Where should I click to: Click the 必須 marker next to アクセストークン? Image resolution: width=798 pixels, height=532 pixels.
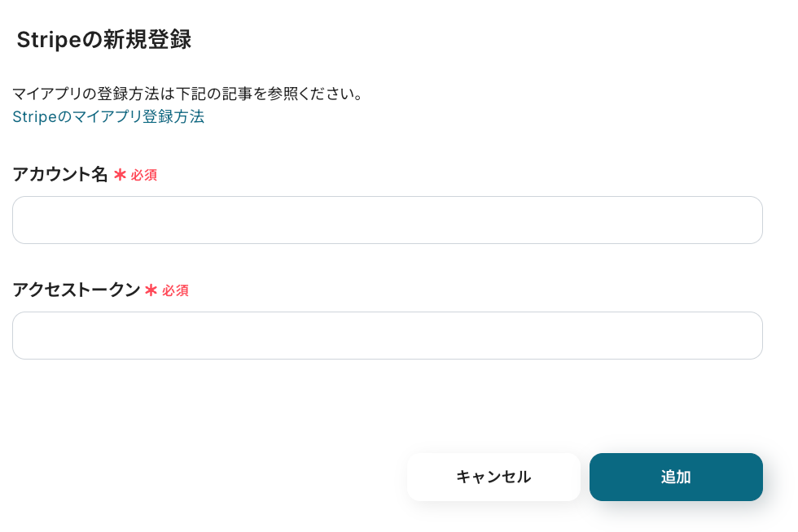tap(175, 290)
